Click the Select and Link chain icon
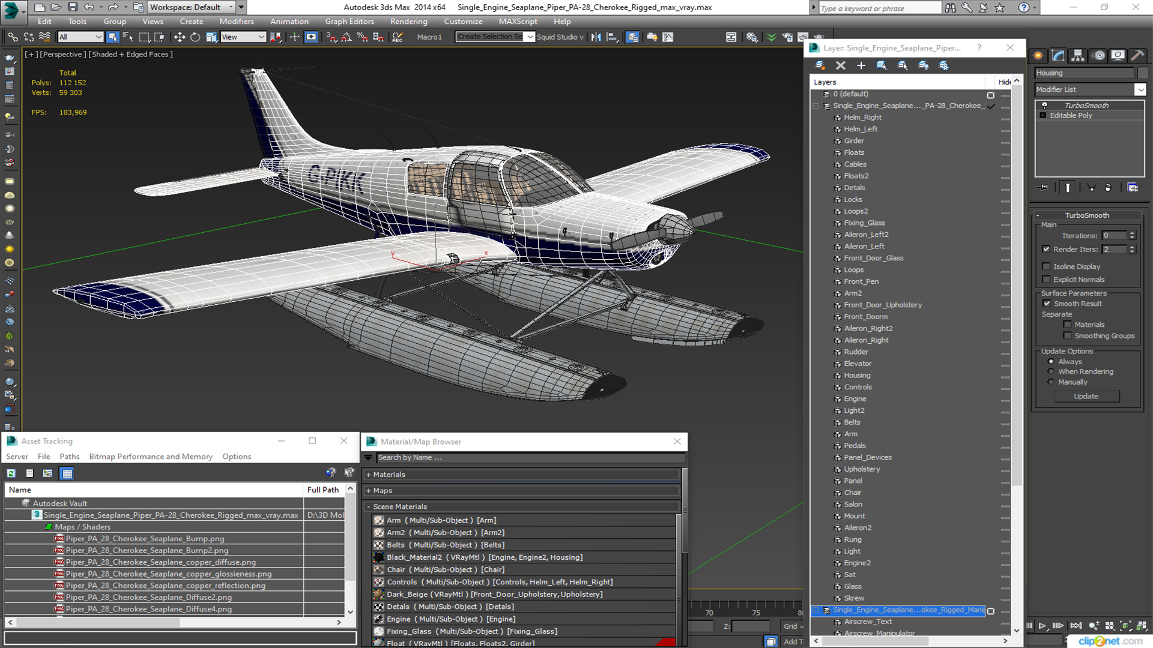 pos(13,37)
